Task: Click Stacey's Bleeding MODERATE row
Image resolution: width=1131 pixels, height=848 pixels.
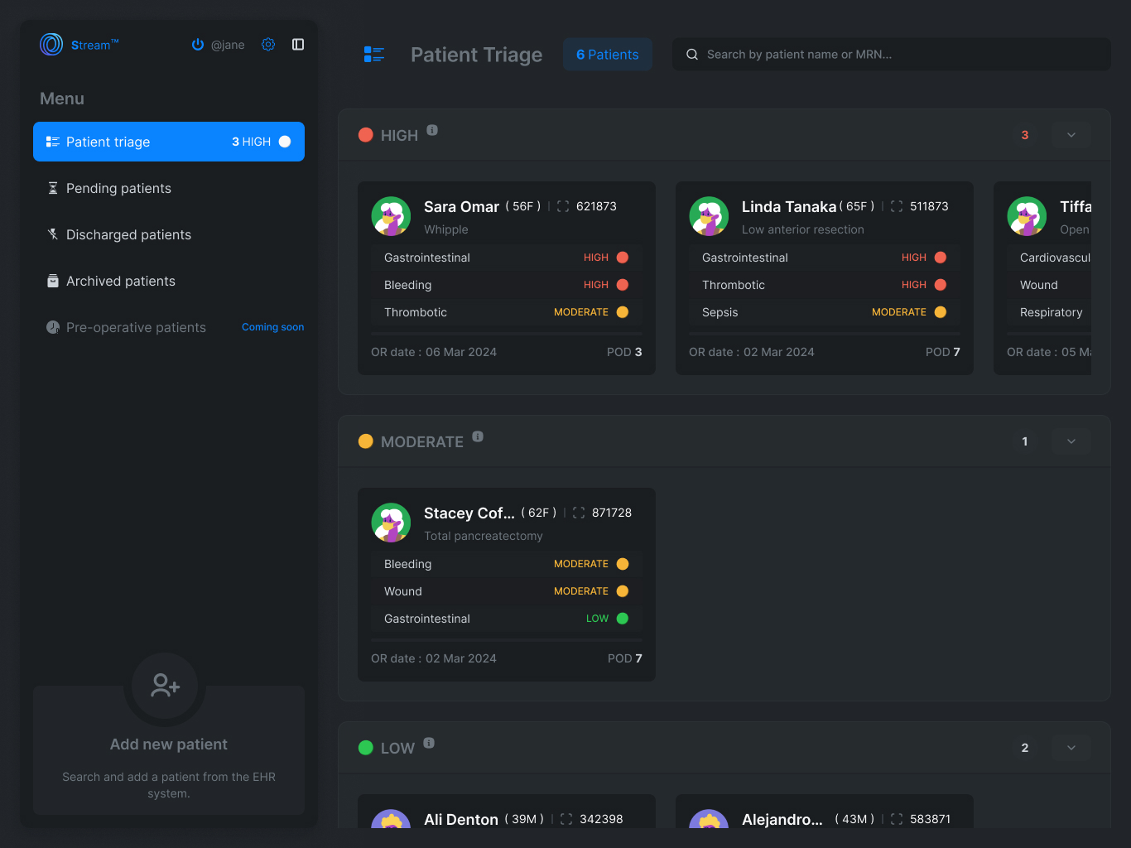Action: click(x=507, y=564)
